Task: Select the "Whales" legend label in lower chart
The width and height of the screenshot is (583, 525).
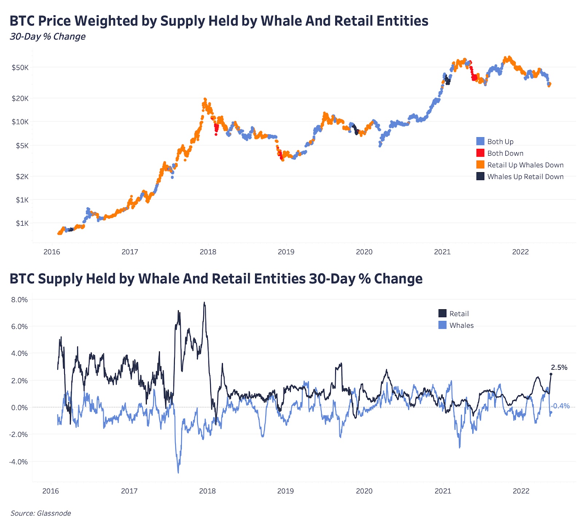Action: [x=461, y=325]
